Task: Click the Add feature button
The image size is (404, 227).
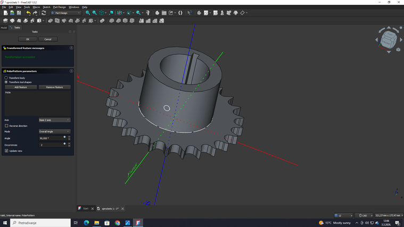Action: (21, 87)
